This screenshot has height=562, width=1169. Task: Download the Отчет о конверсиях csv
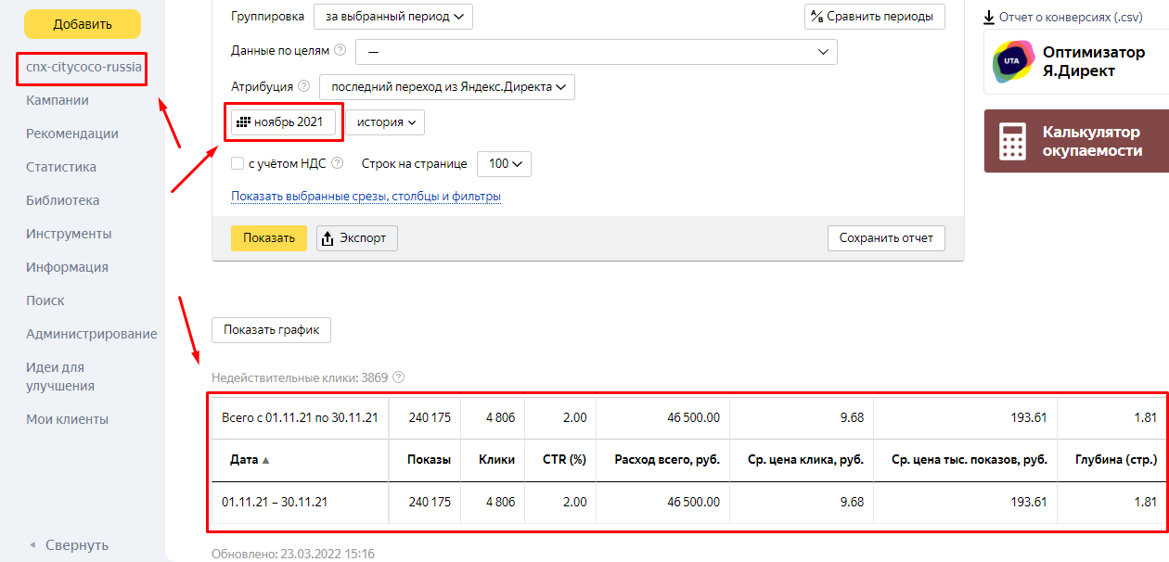coord(1062,17)
